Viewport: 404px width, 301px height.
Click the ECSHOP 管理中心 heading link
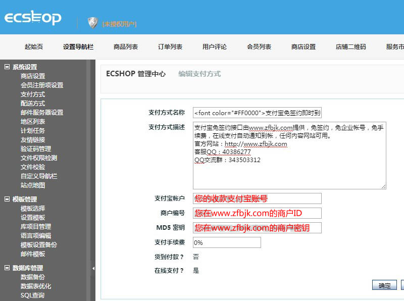[x=136, y=74]
